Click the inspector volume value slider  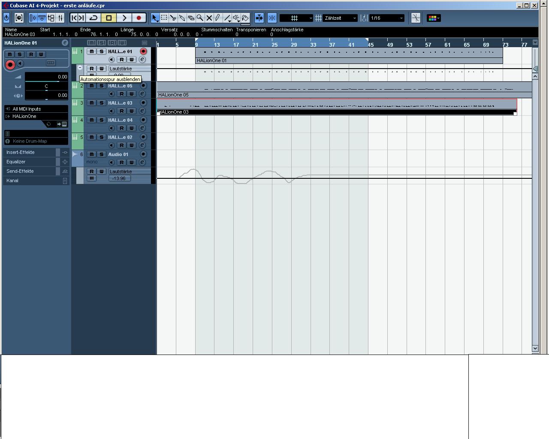46,77
